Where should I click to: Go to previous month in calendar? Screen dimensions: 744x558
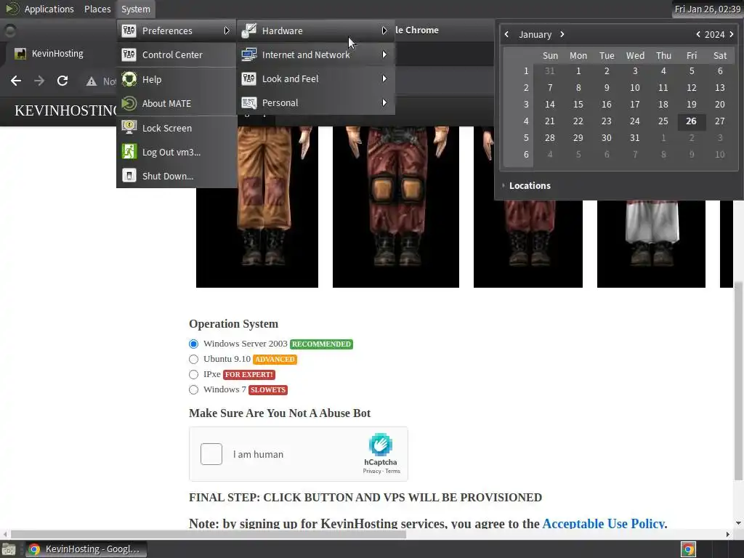pos(506,34)
